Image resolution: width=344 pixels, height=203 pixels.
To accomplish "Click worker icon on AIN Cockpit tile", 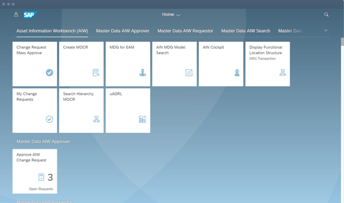I will [x=237, y=73].
